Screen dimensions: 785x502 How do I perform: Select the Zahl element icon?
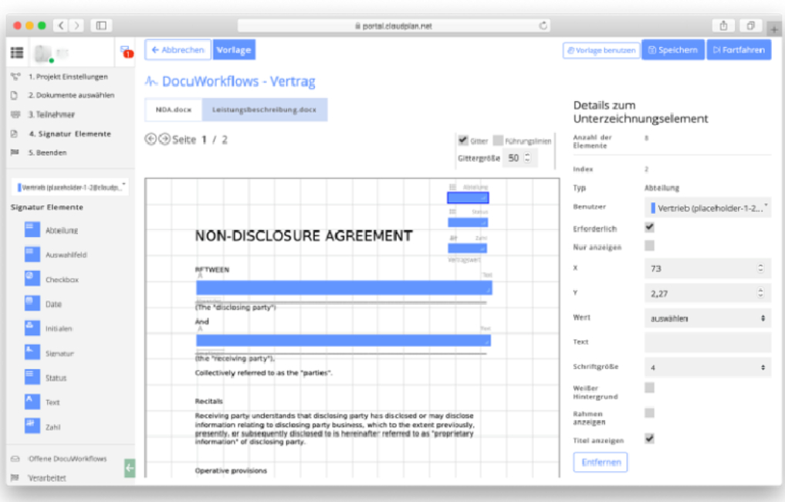pyautogui.click(x=32, y=426)
